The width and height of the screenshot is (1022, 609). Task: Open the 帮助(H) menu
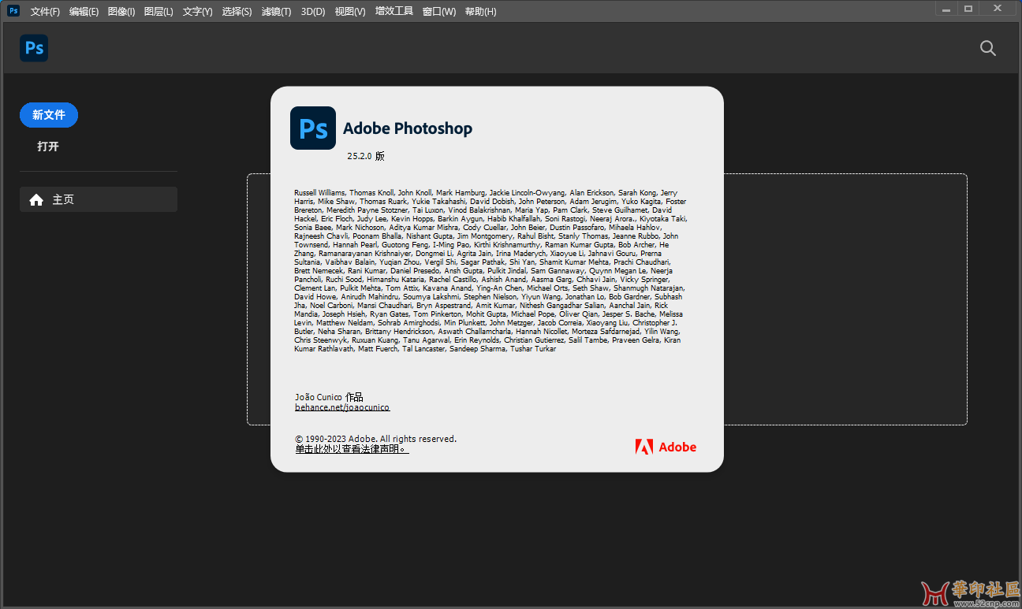(x=480, y=11)
